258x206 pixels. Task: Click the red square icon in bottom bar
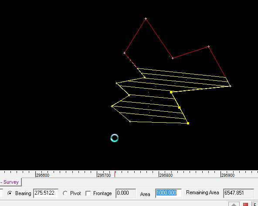(245, 205)
